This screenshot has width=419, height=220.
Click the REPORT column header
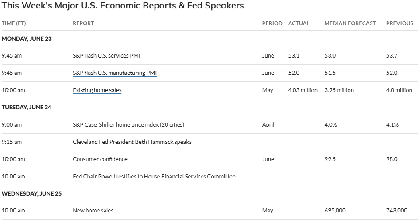tap(83, 23)
